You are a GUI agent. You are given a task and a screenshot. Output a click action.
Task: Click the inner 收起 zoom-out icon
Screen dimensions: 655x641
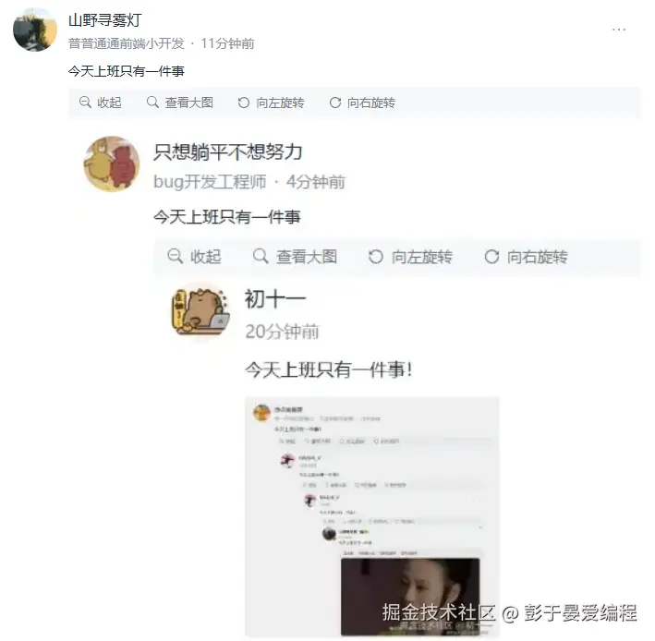[x=175, y=256]
